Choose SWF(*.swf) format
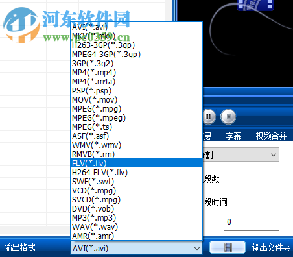 (136, 182)
